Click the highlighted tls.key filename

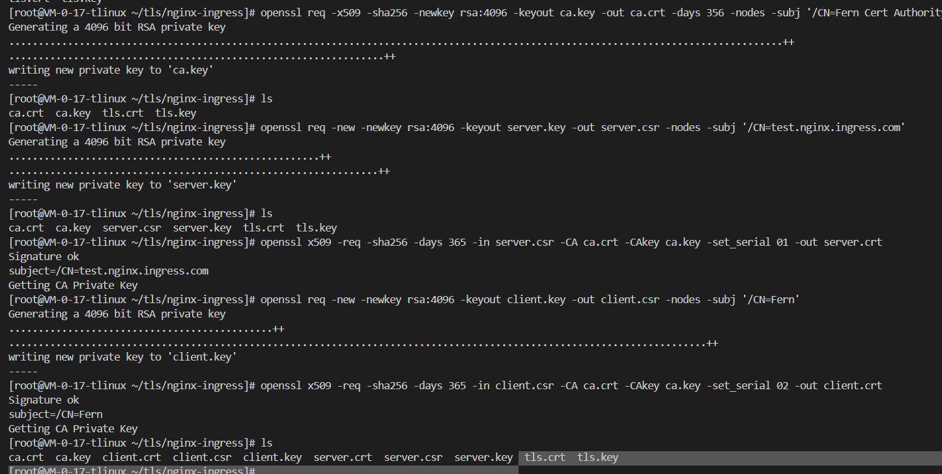pos(598,458)
